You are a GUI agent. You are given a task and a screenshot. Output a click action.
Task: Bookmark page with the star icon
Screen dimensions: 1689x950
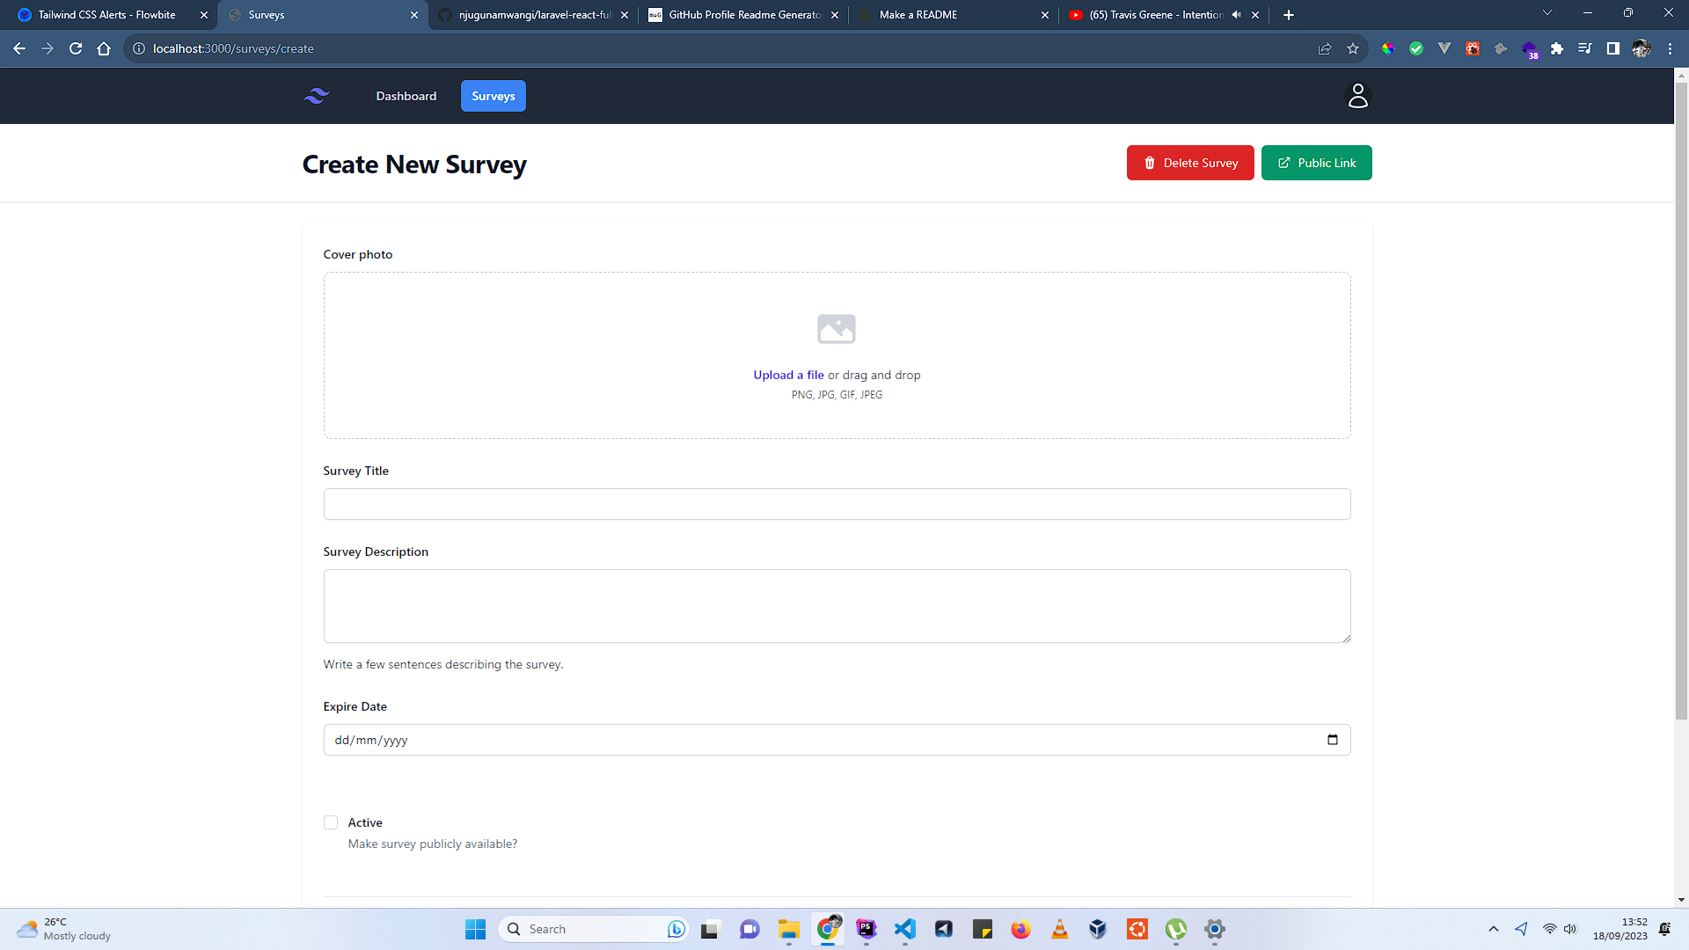[x=1353, y=49]
